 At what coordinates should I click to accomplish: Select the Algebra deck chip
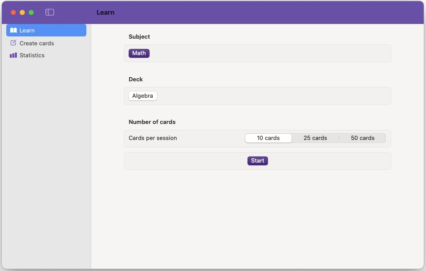pos(142,96)
